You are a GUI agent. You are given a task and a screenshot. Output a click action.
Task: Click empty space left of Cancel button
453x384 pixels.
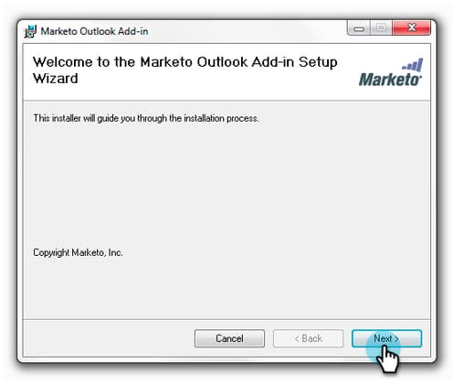[107, 338]
